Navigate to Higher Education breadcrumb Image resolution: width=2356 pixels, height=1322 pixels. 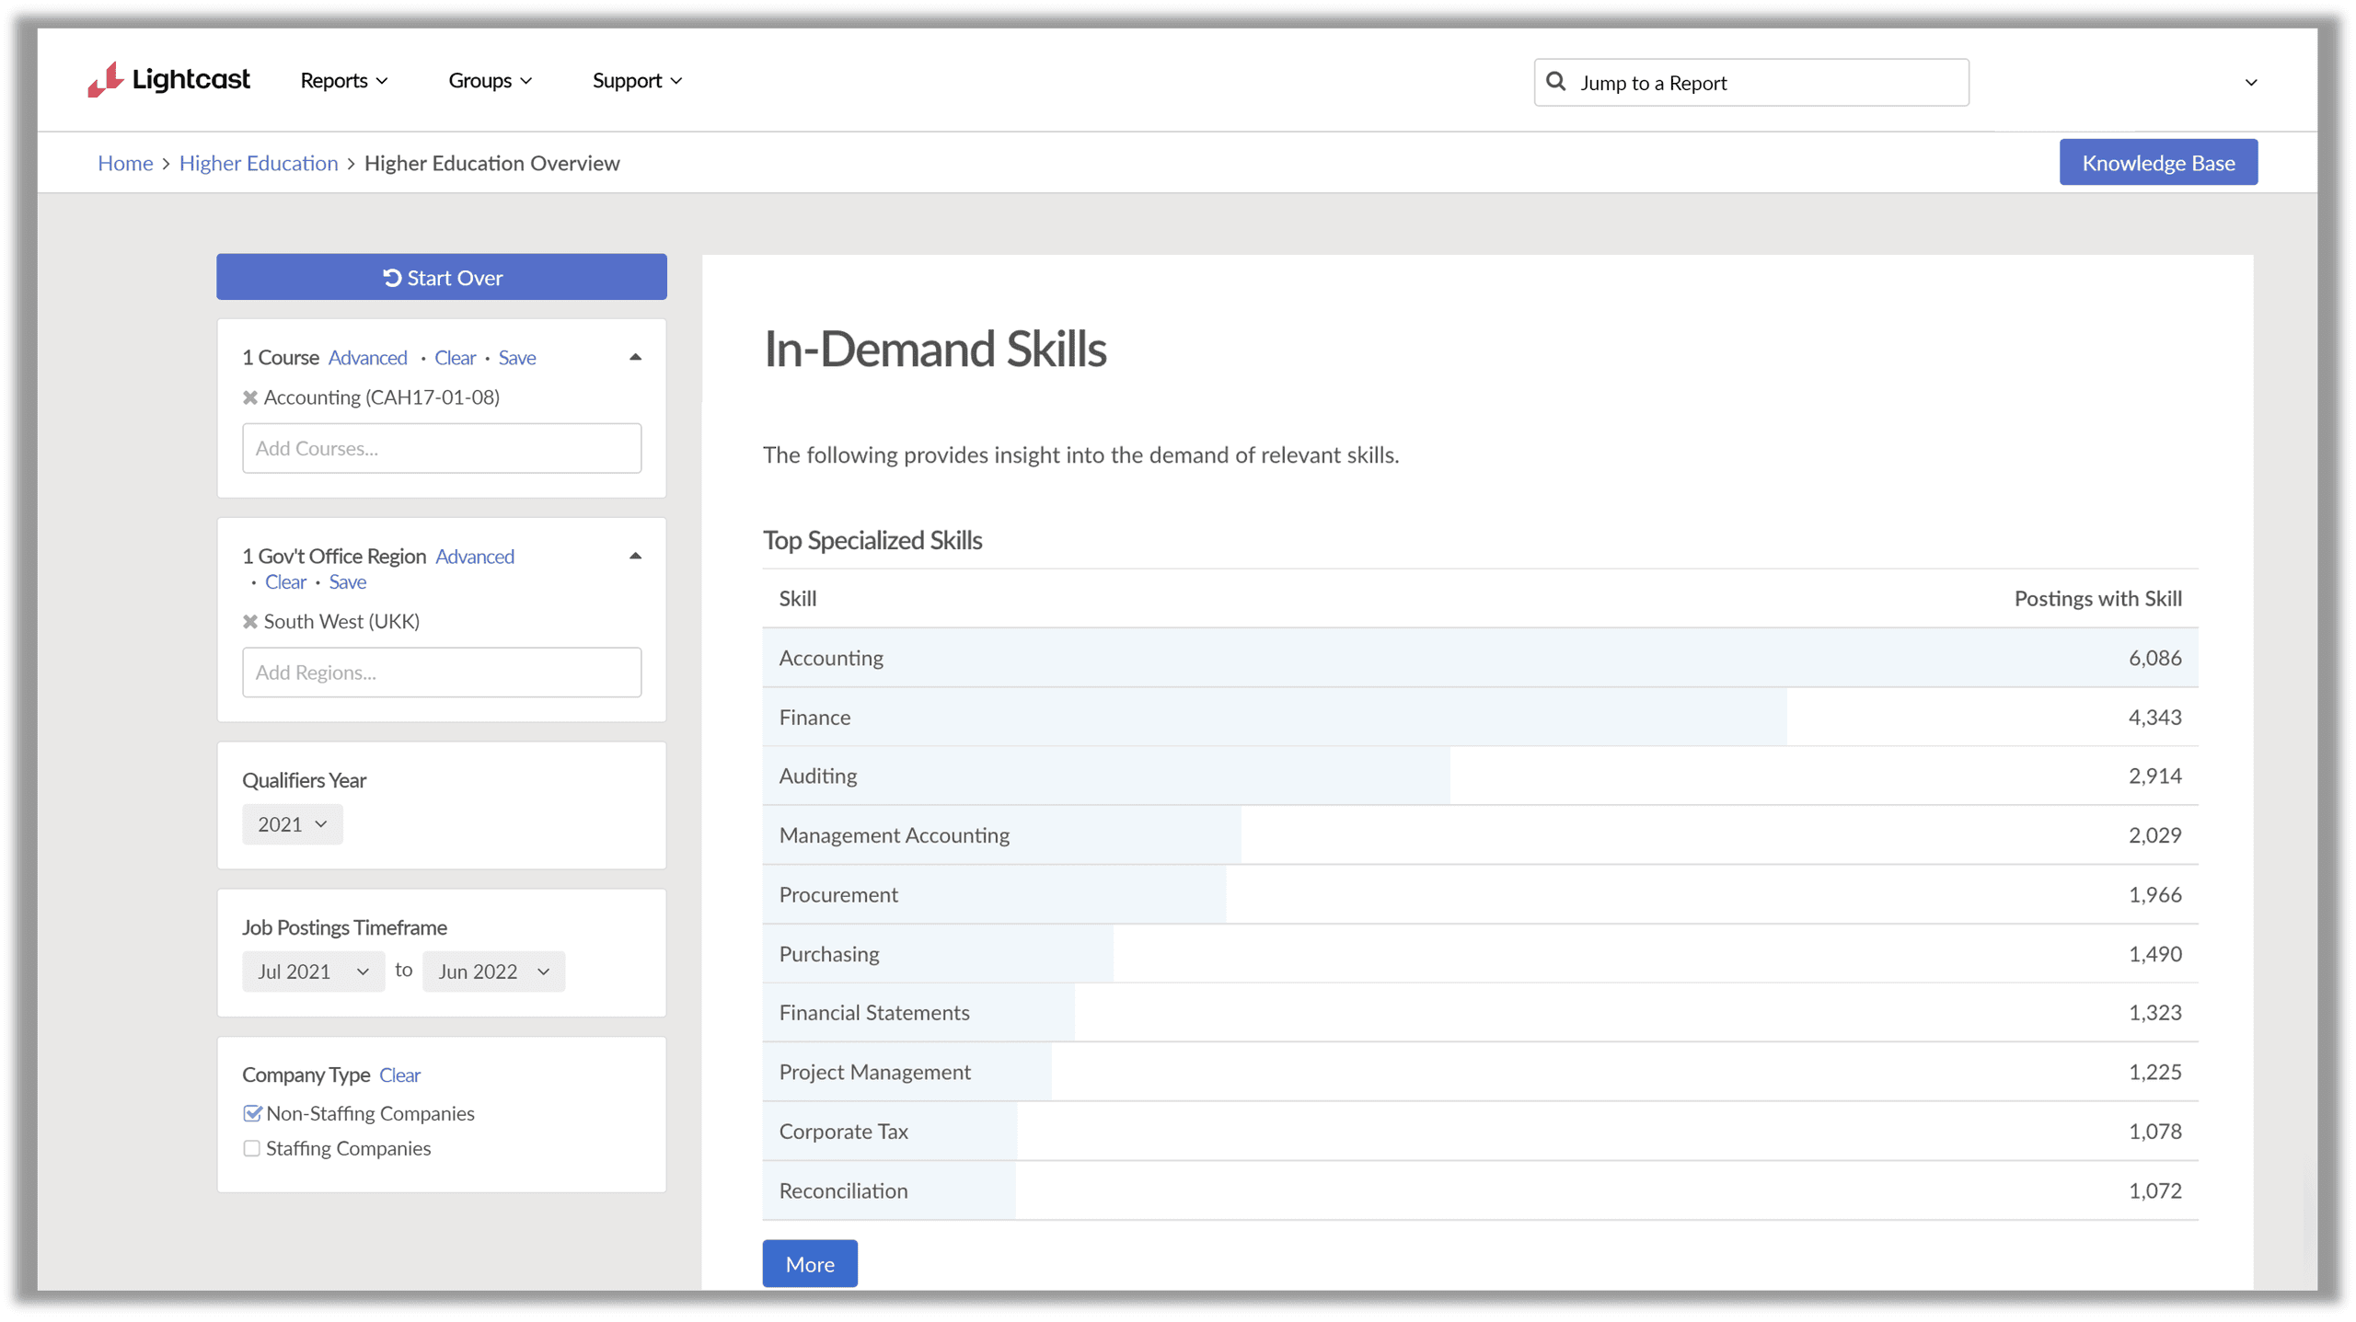click(259, 163)
